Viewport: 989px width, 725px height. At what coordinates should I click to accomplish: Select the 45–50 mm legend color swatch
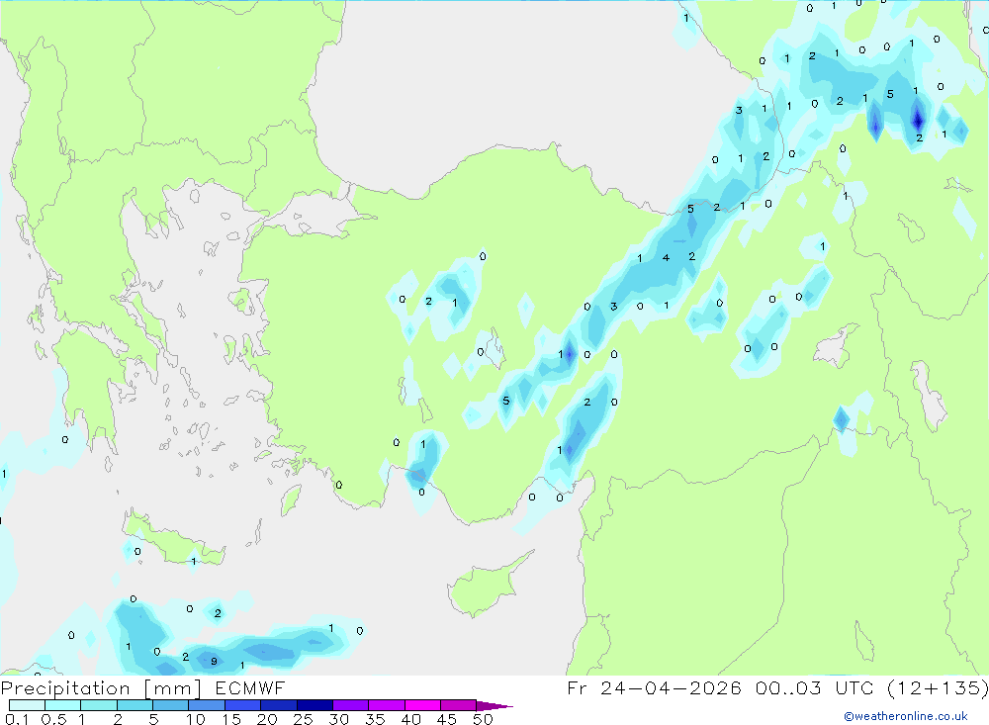click(459, 705)
